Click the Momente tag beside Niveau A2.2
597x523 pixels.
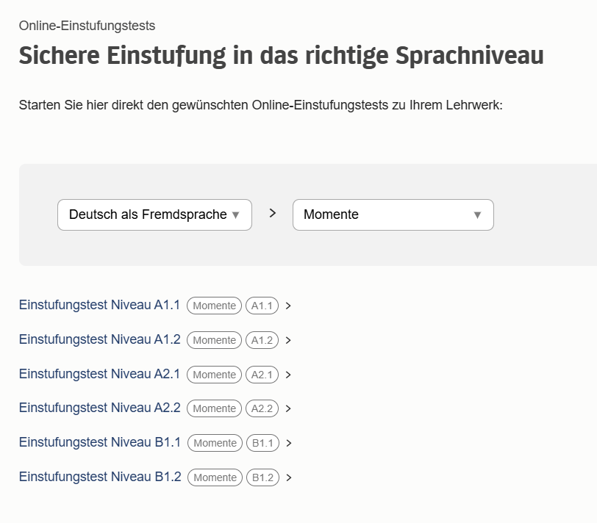(x=214, y=408)
